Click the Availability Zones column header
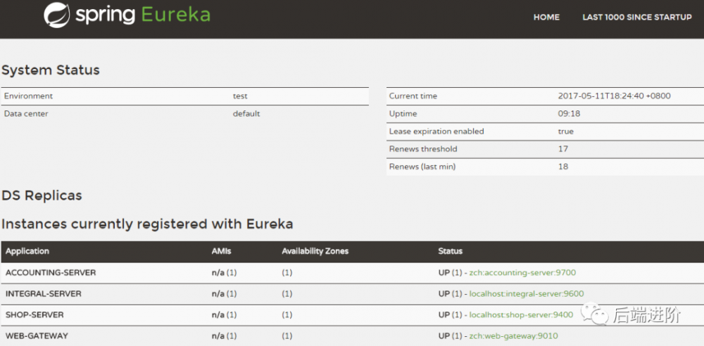This screenshot has width=704, height=346. pos(315,251)
